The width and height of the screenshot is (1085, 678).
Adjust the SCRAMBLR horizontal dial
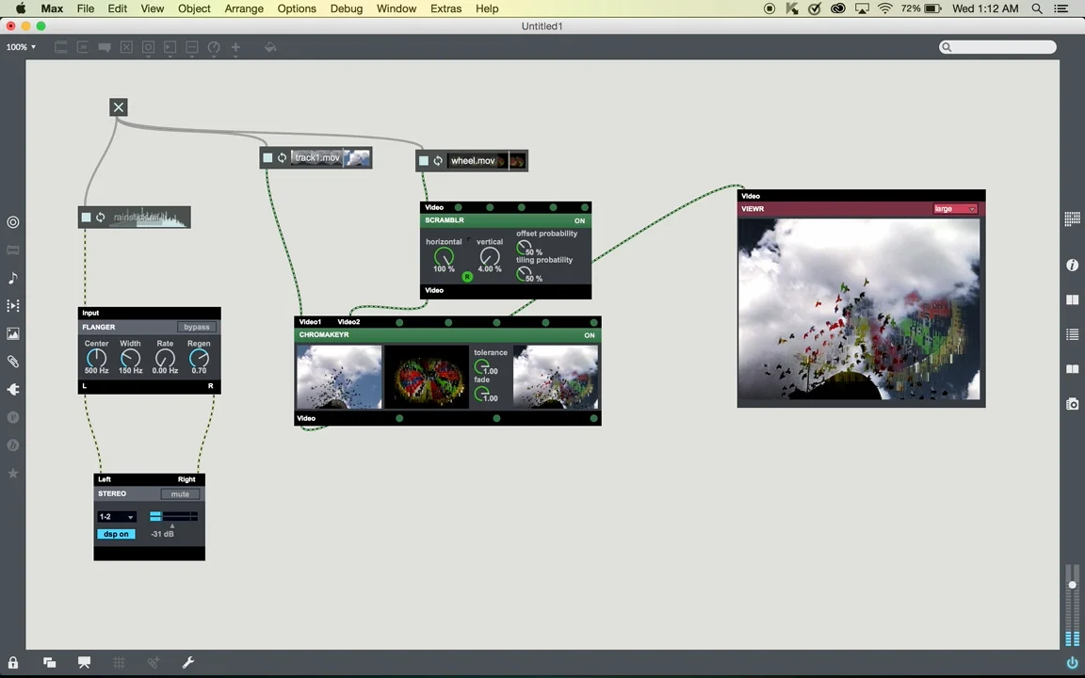coord(444,257)
